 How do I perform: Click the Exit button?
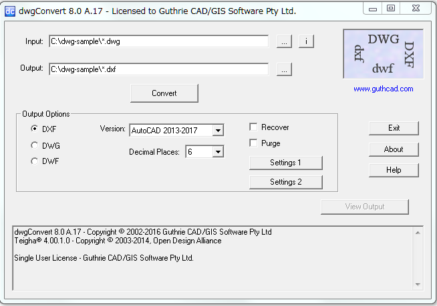pos(394,128)
